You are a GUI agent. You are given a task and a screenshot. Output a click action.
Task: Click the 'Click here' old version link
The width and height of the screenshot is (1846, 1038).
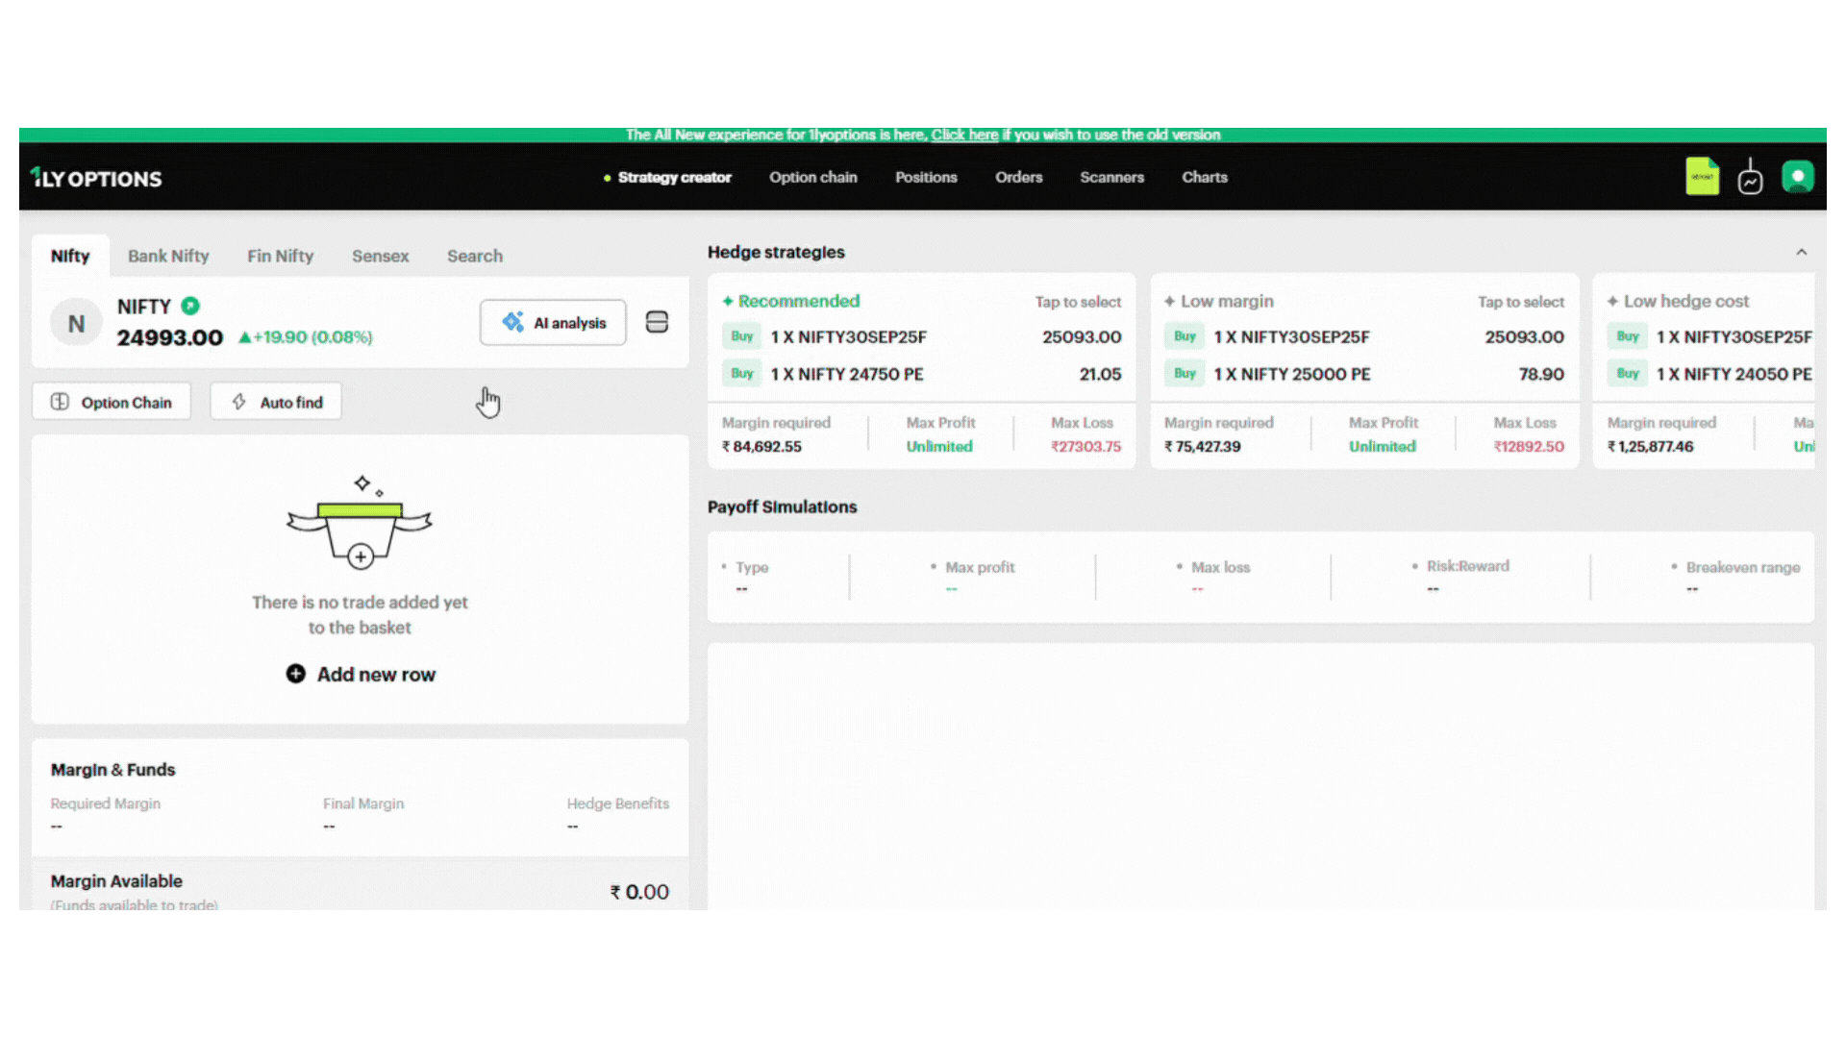coord(964,135)
